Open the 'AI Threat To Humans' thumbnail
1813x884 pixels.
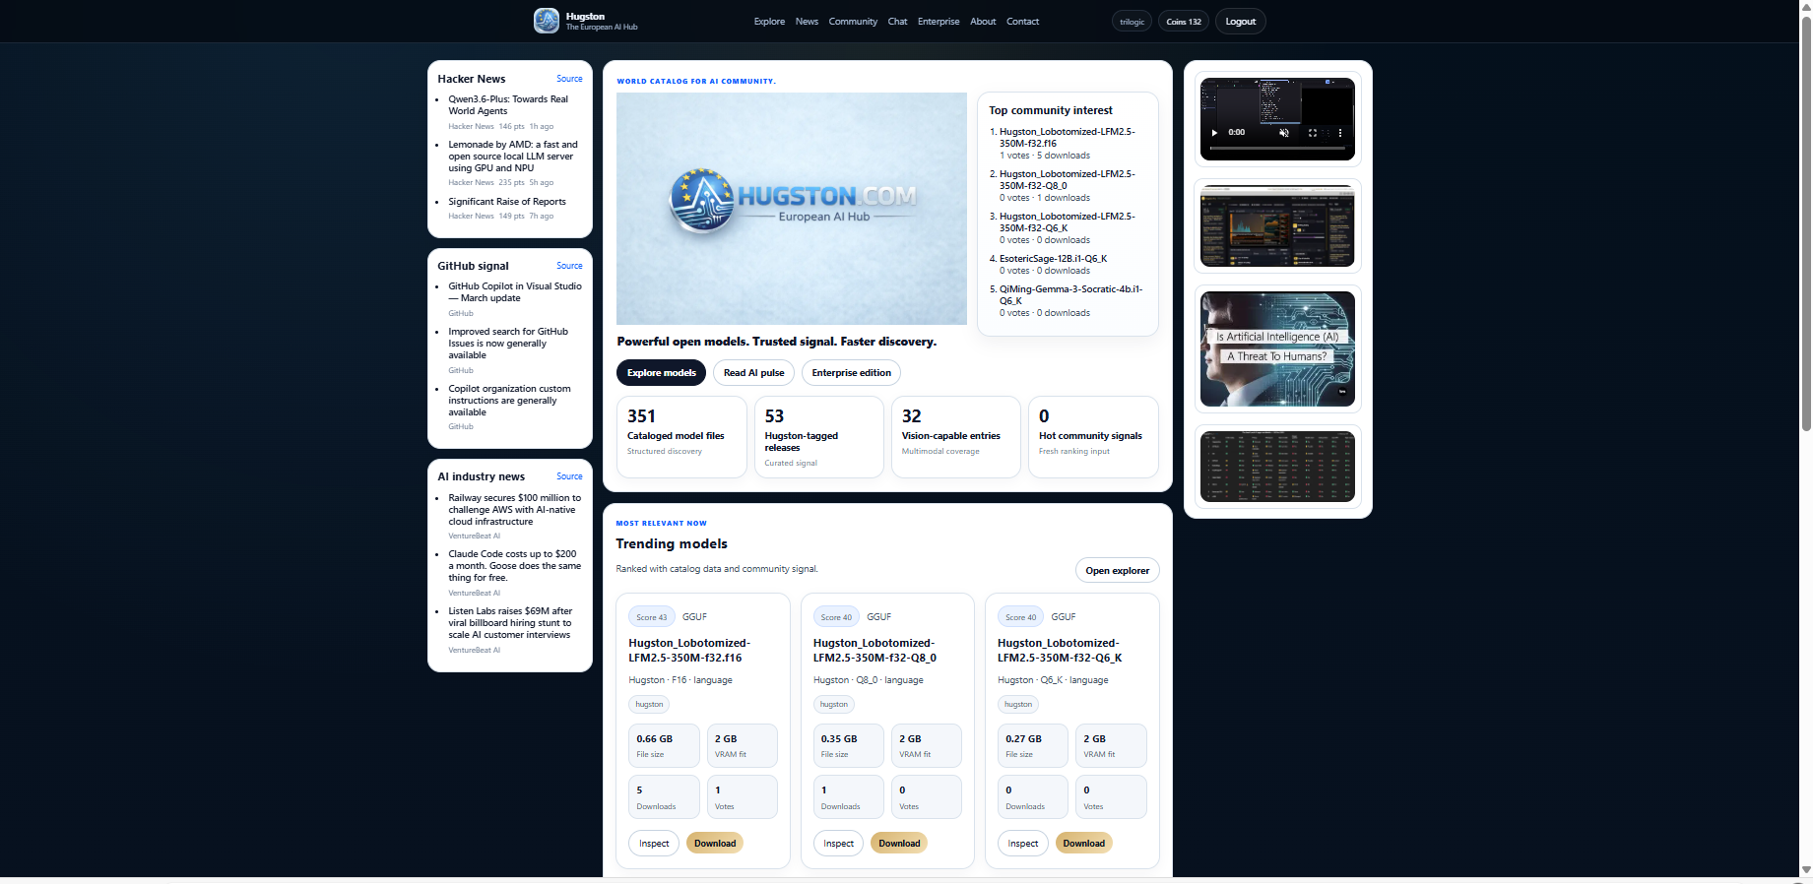coord(1277,348)
